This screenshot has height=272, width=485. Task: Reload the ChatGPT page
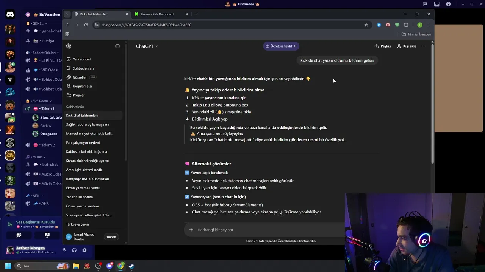[86, 25]
